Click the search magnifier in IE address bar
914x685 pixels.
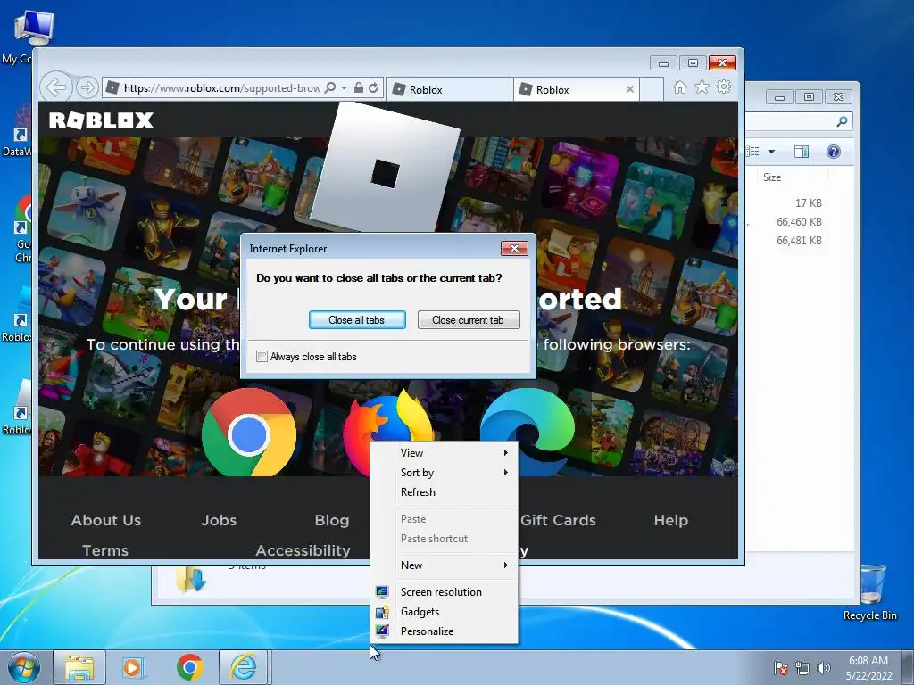[x=330, y=88]
